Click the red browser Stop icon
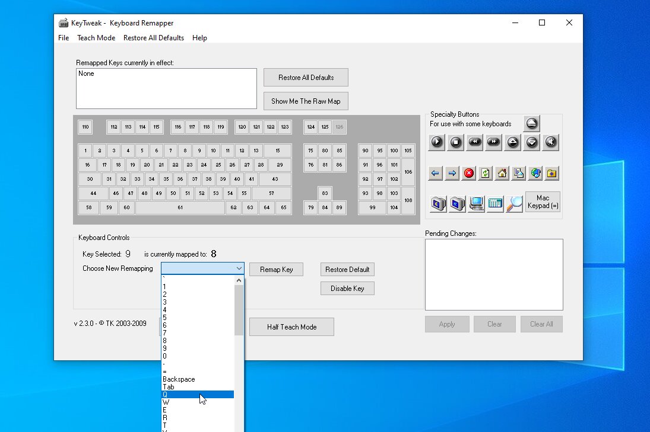Screen dimensions: 650x432 469,173
